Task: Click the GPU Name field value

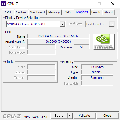Action: point(58,36)
